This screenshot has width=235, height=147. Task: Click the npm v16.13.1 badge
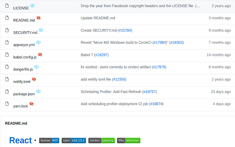pyautogui.click(x=74, y=140)
